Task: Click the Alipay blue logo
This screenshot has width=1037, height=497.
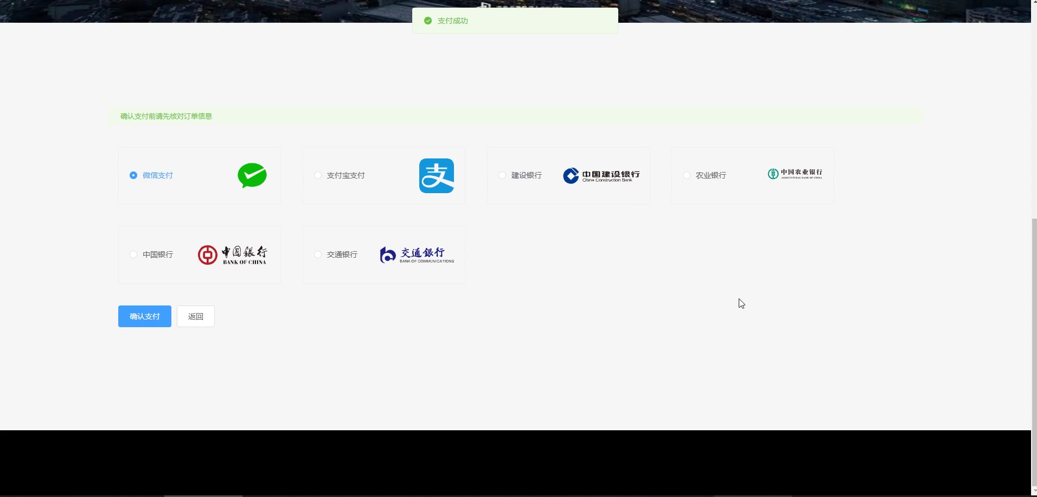Action: 436,176
